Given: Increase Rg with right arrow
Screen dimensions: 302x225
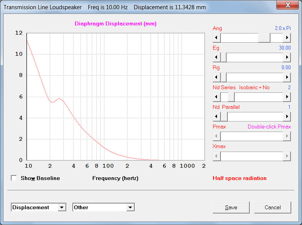Looking at the screenshot, I should pyautogui.click(x=287, y=77).
